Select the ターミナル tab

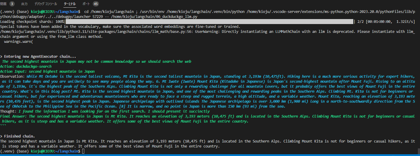click(71, 4)
